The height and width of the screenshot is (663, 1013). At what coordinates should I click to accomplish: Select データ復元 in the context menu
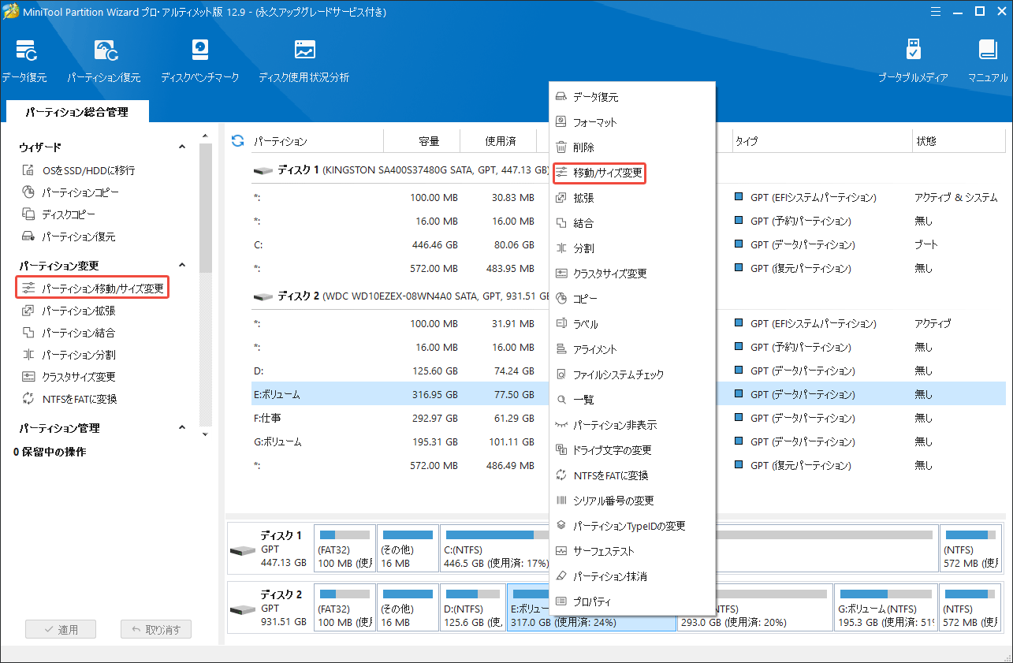point(632,97)
